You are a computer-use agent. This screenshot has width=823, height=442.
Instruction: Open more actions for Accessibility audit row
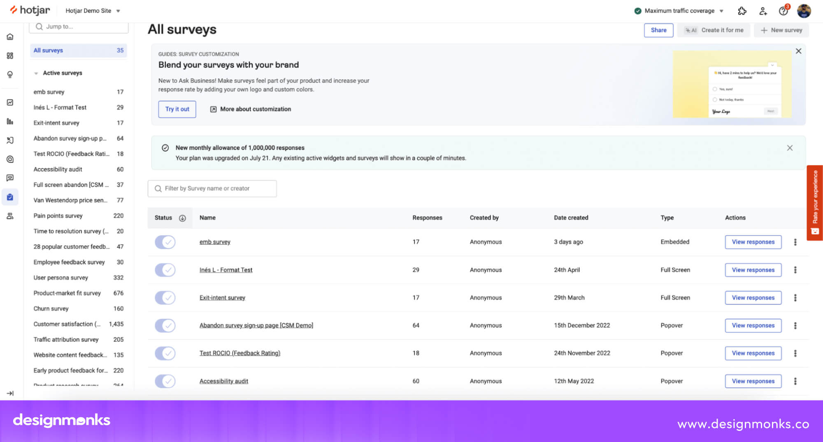click(x=795, y=381)
